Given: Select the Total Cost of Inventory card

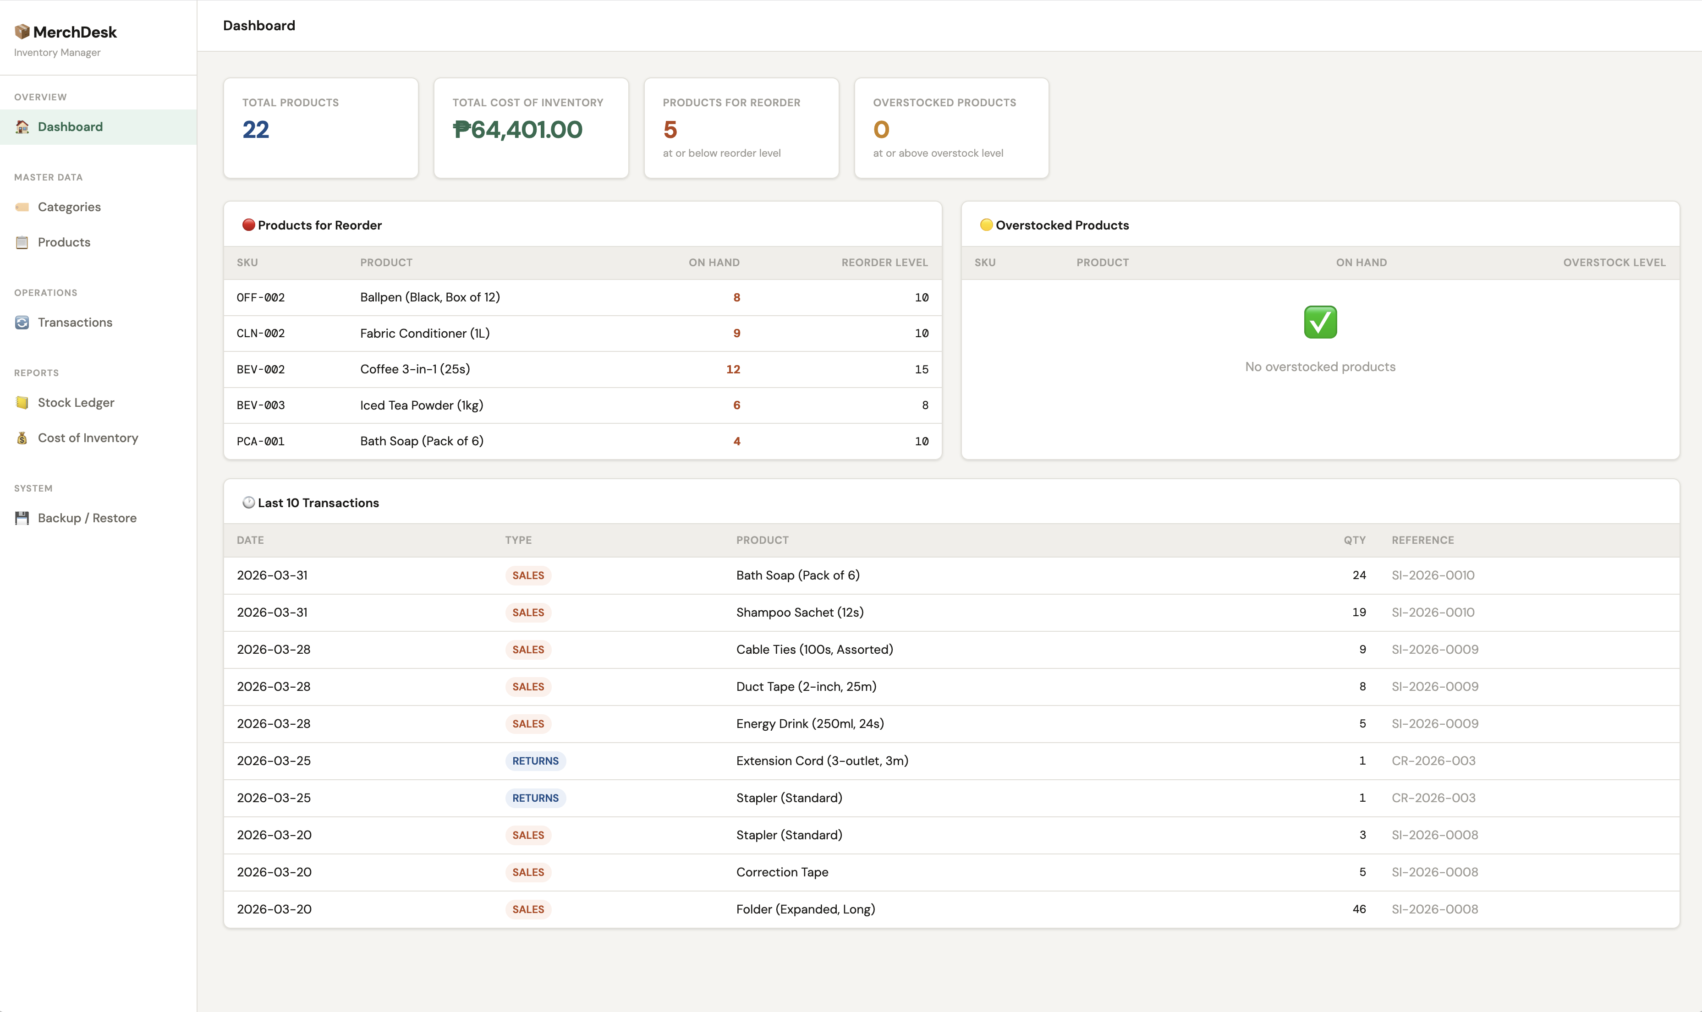Looking at the screenshot, I should coord(531,128).
